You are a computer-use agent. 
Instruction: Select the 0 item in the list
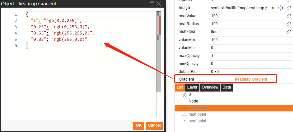190,95
